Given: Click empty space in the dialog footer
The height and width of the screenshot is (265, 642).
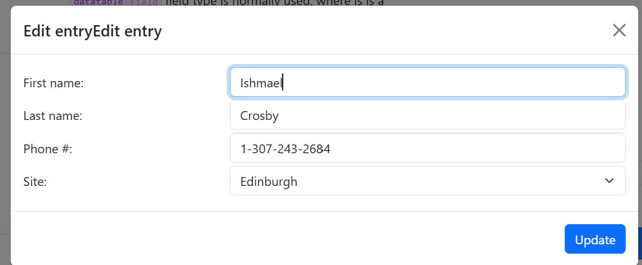Looking at the screenshot, I should coord(283,239).
